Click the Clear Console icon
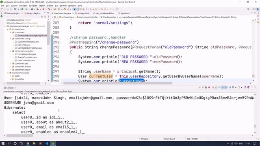The image size is (260, 146). 213,88
